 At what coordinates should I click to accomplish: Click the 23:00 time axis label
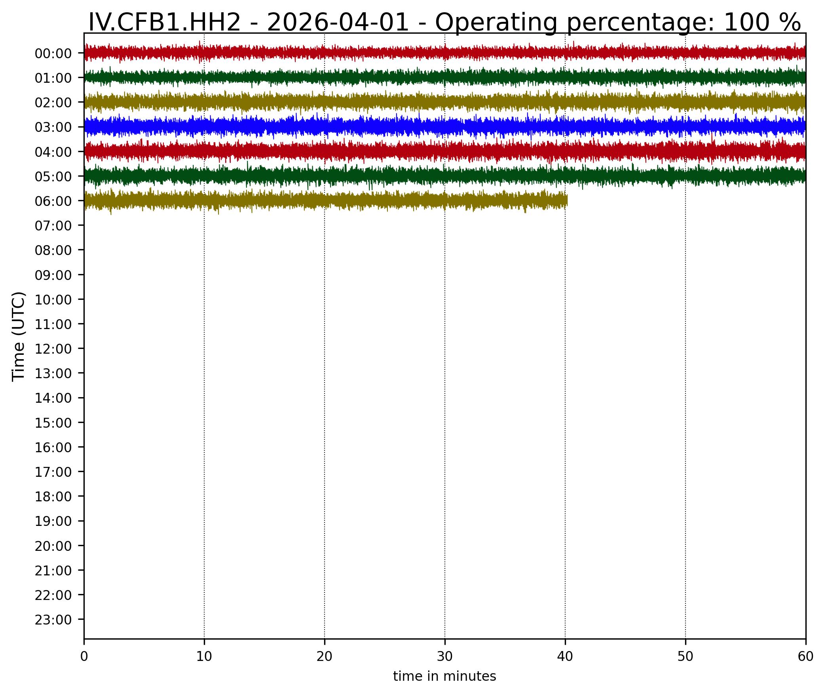(53, 620)
